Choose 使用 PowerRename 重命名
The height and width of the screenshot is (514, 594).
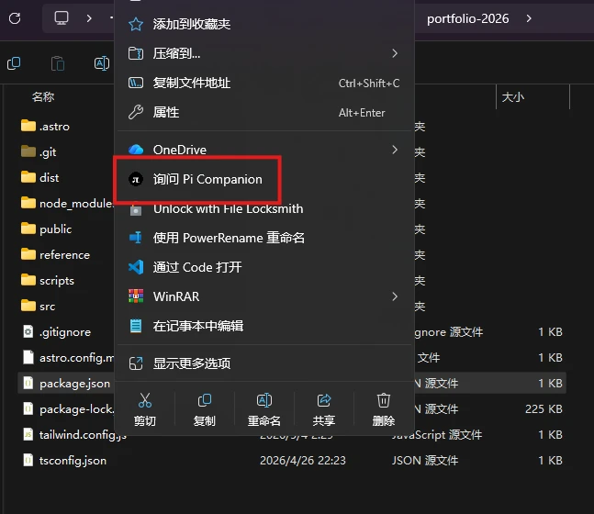click(264, 238)
